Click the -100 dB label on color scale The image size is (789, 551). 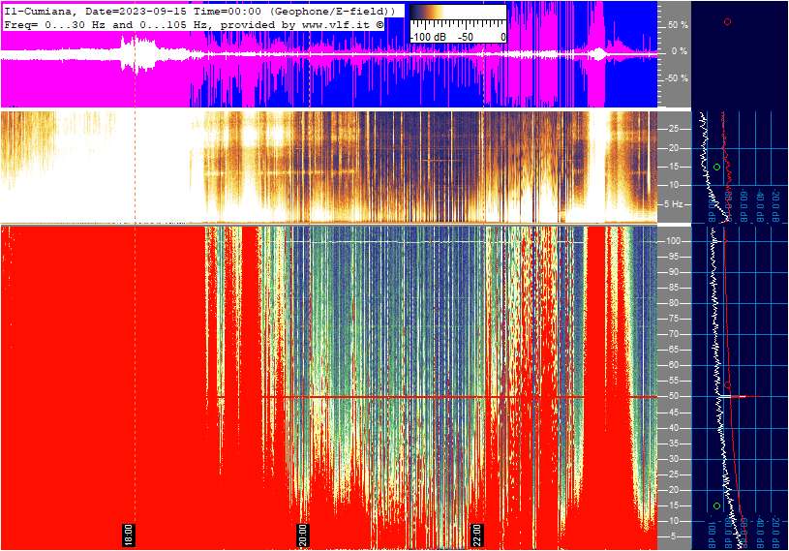[x=428, y=37]
